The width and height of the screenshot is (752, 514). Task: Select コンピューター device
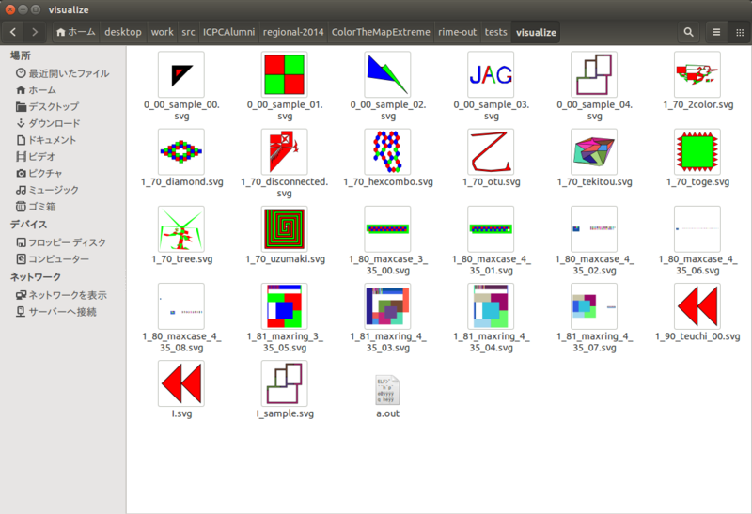tap(53, 259)
